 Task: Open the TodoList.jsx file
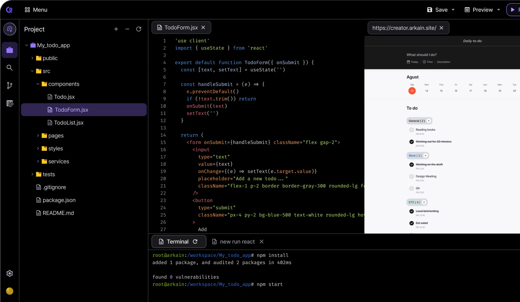[x=69, y=123]
